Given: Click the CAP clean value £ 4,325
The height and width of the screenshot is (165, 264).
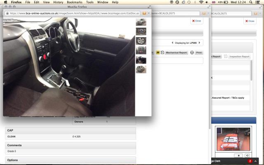Looking at the screenshot, I should 76,137.
